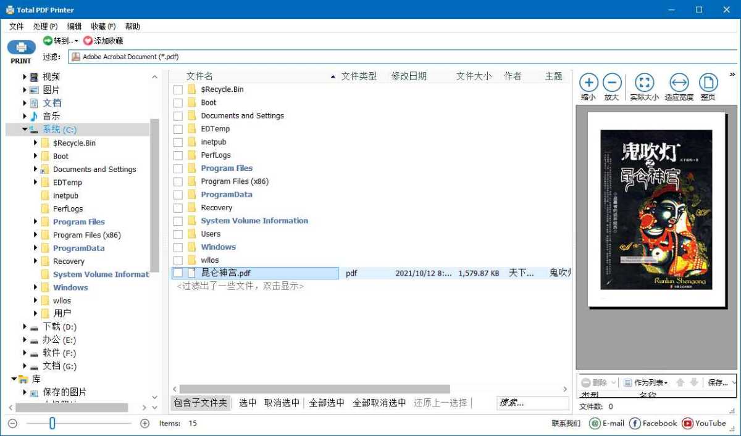Click the 过滤 file type filter field

point(403,57)
